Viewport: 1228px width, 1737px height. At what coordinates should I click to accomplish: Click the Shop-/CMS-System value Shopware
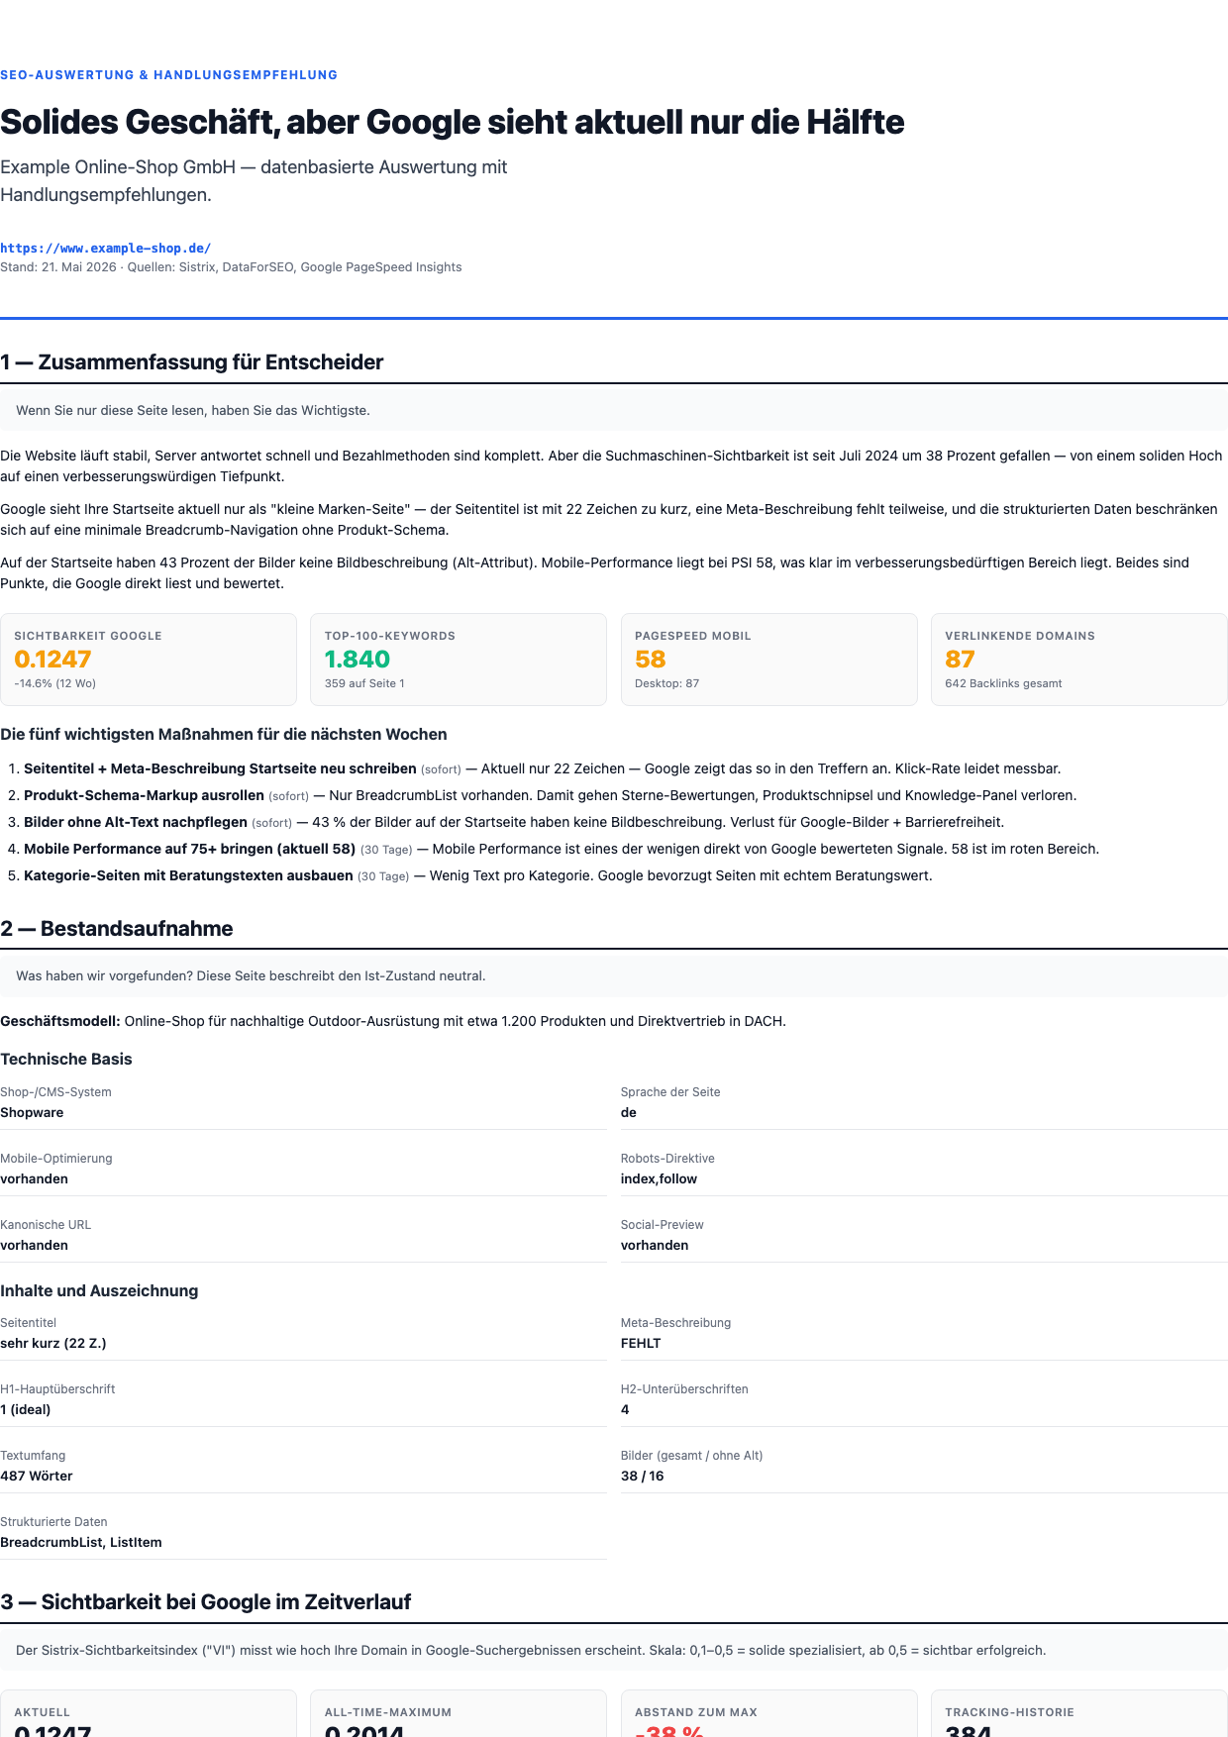click(x=32, y=1113)
